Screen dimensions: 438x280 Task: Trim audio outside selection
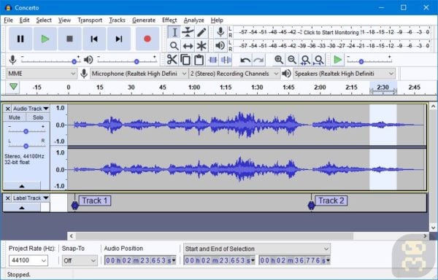pyautogui.click(x=212, y=60)
